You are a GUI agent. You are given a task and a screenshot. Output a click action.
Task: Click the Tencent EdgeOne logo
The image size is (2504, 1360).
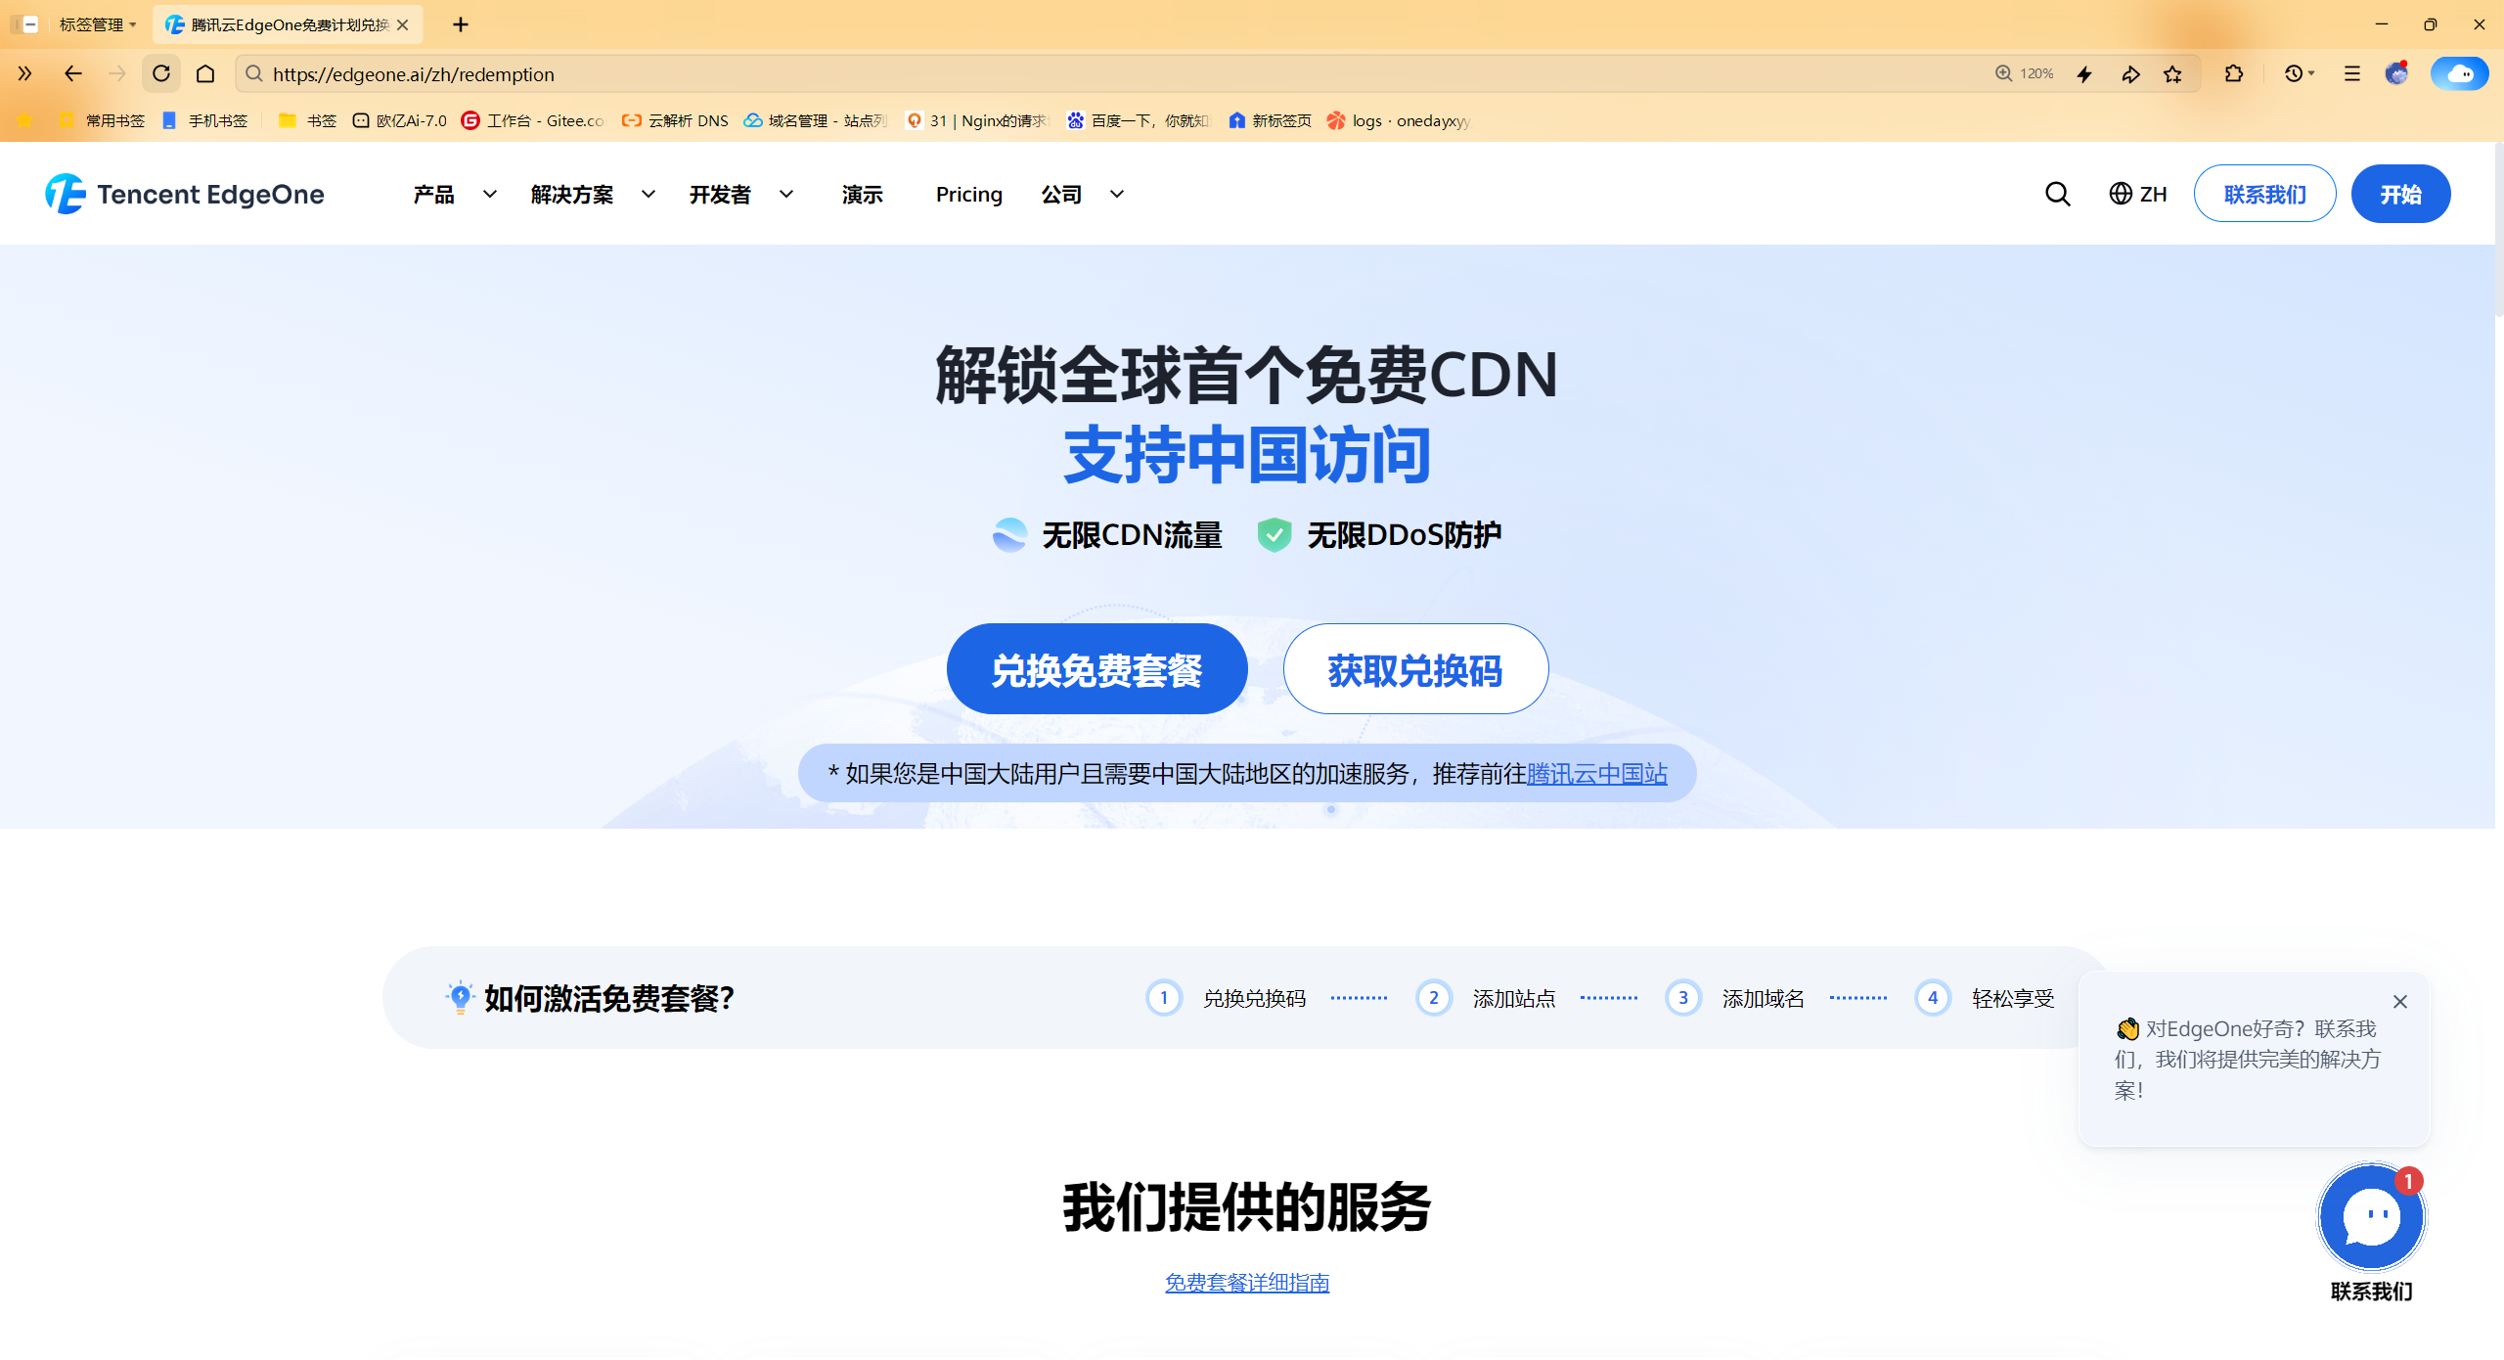[185, 194]
